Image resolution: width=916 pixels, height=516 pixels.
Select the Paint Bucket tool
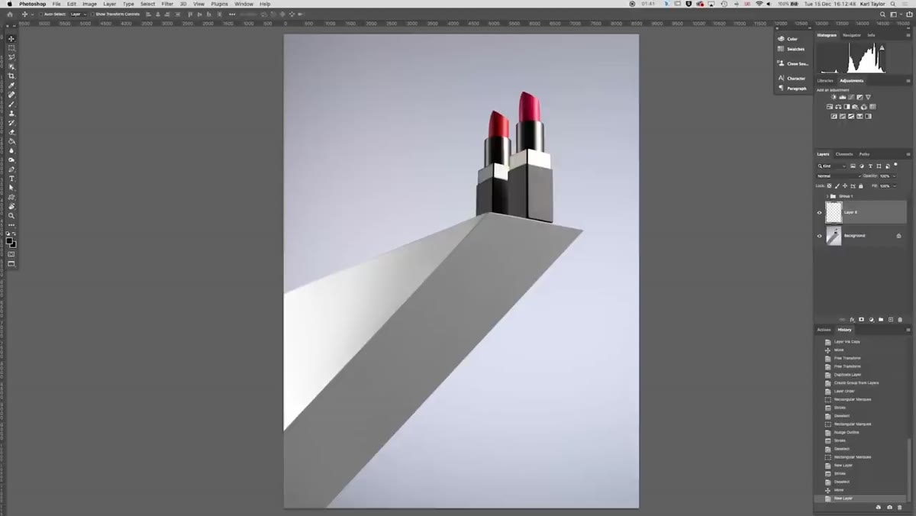tap(11, 141)
